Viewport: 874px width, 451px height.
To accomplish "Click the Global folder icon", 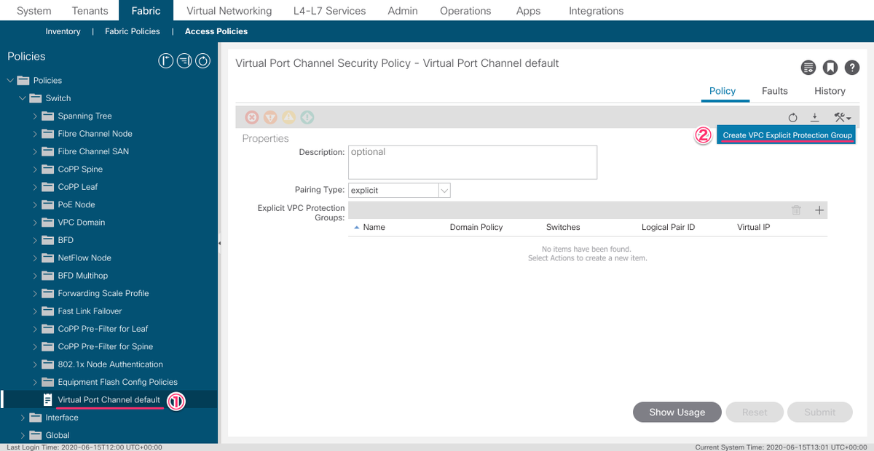I will coord(36,435).
